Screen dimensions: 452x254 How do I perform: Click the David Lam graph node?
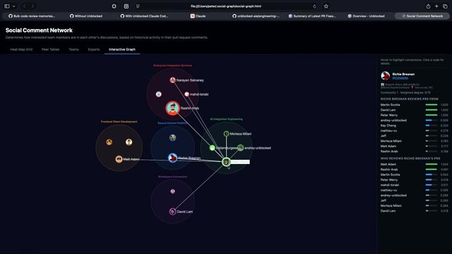[173, 211]
